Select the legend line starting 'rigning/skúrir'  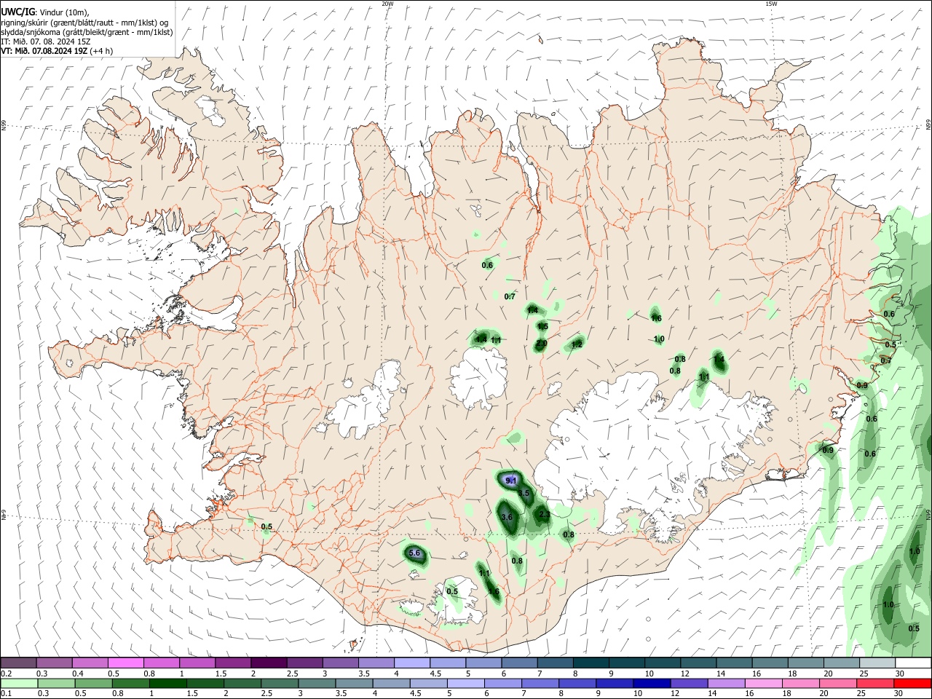point(84,23)
